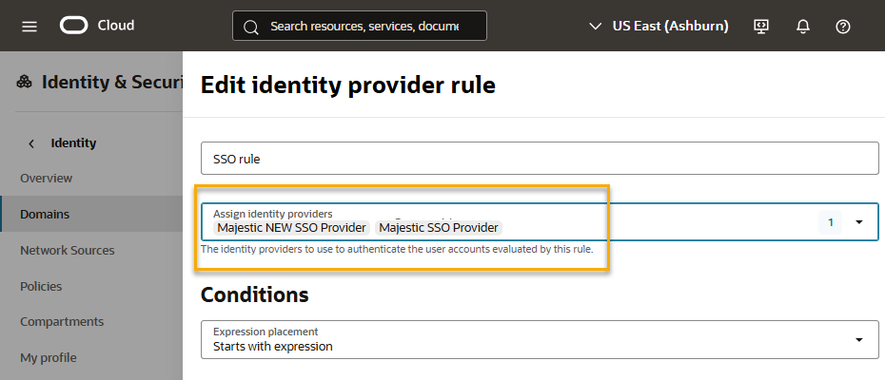Screen dimensions: 885x380
Task: Open My profile in the sidebar
Action: click(x=49, y=358)
